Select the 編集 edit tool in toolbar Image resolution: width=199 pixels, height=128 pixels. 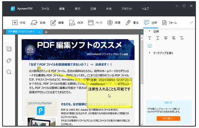point(57,23)
